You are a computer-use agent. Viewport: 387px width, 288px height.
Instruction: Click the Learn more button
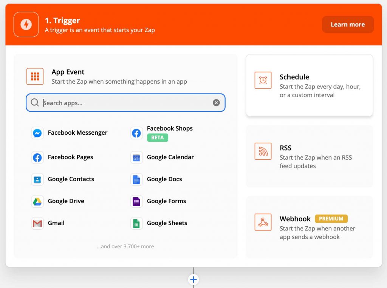347,25
